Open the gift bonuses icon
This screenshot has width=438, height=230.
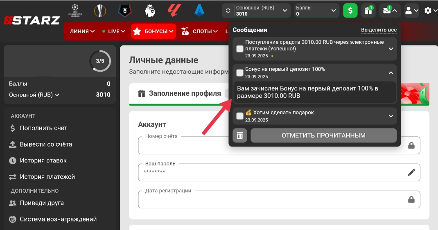point(368,11)
